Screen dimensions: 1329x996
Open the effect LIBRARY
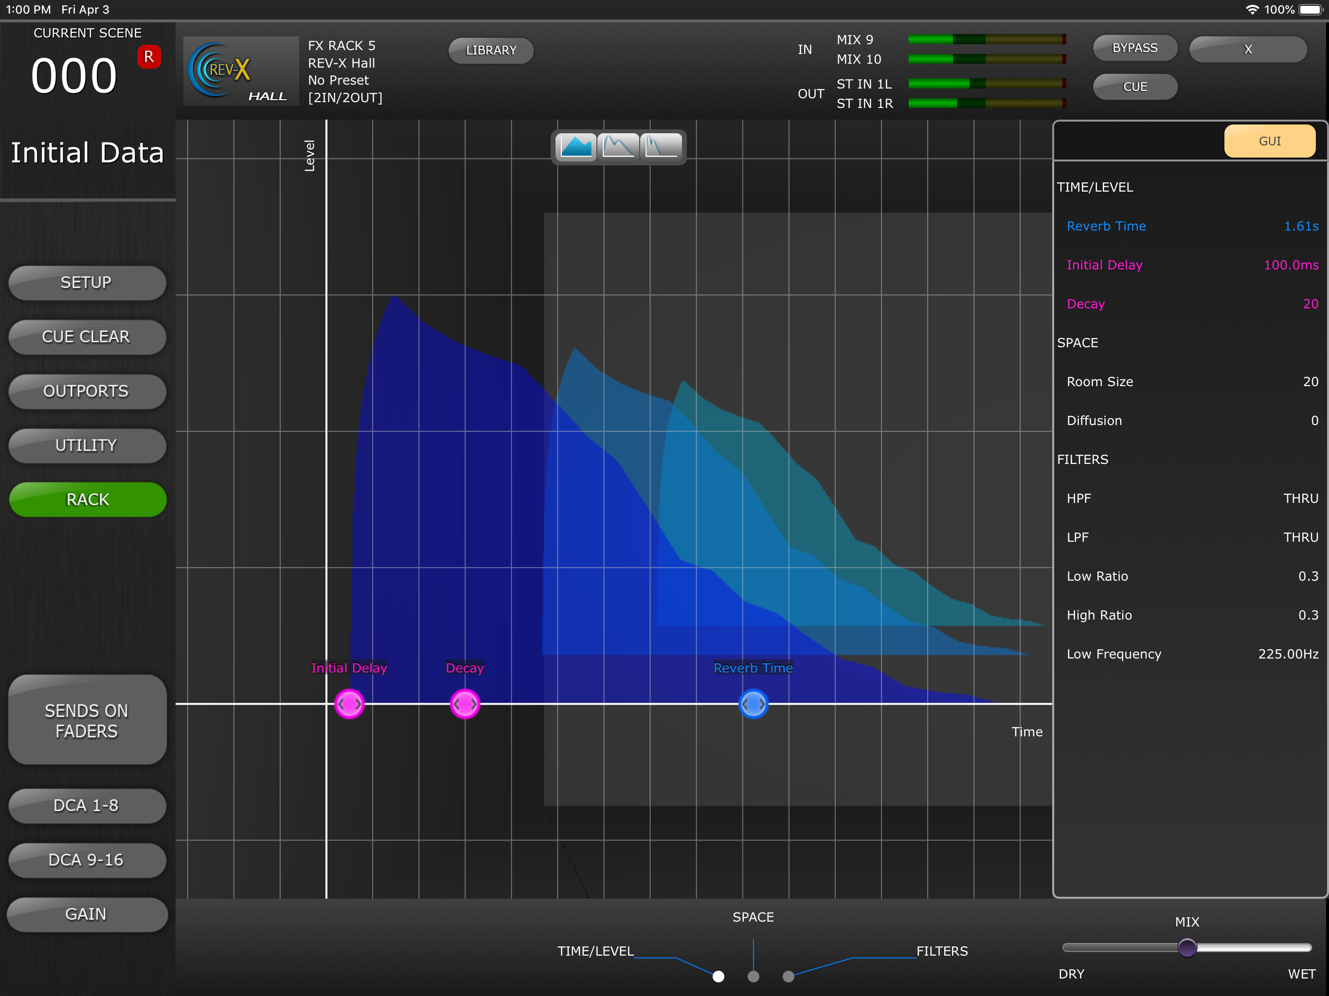491,51
